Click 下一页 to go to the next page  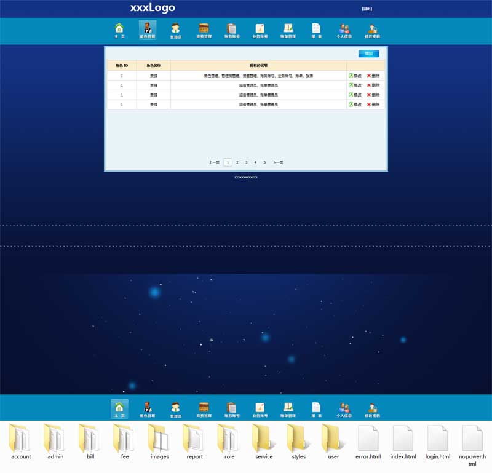point(277,162)
